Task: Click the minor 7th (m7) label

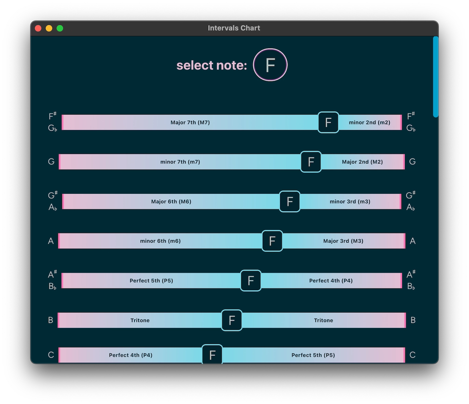Action: pos(180,162)
